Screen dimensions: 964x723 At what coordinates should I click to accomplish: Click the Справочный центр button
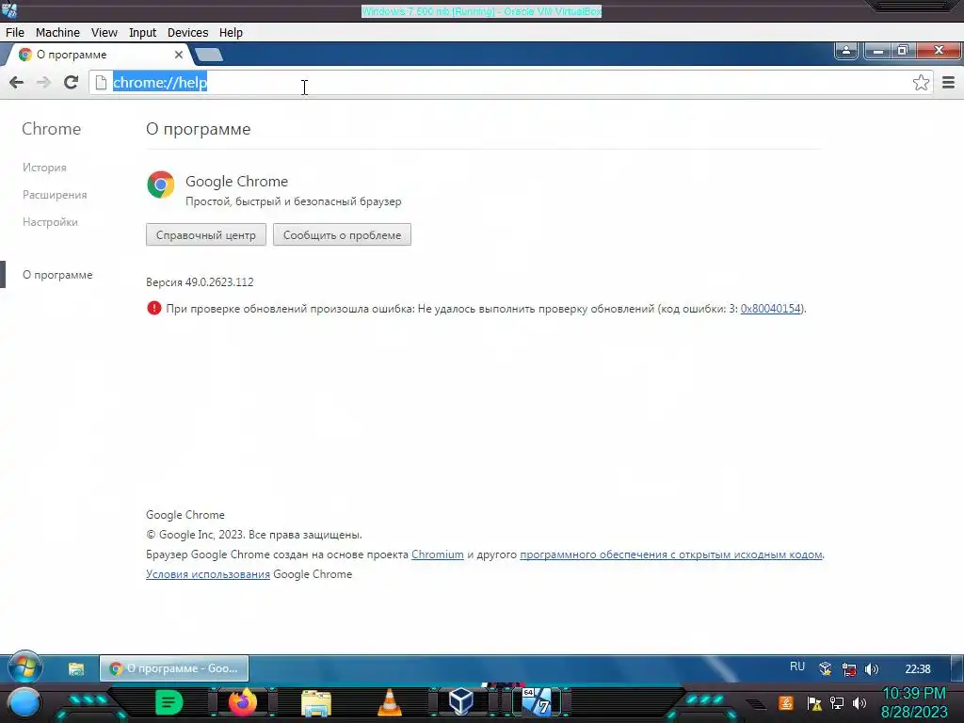click(x=206, y=234)
